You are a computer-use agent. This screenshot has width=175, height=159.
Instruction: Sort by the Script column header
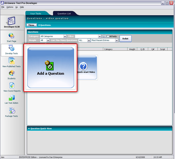(x=163, y=49)
